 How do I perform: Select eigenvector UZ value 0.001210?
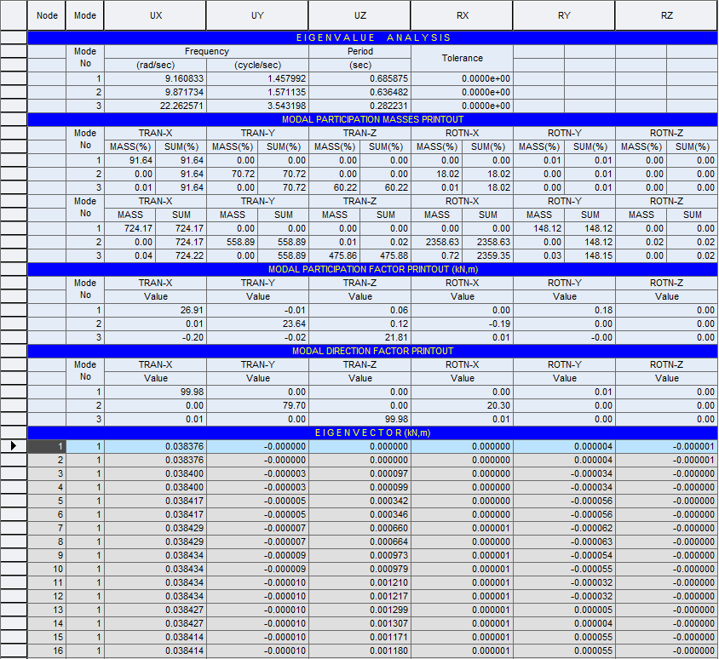coord(360,582)
